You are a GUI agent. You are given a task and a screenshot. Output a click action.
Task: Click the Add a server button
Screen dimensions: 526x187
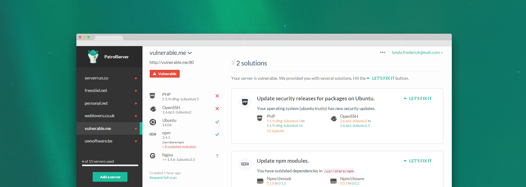pyautogui.click(x=110, y=177)
